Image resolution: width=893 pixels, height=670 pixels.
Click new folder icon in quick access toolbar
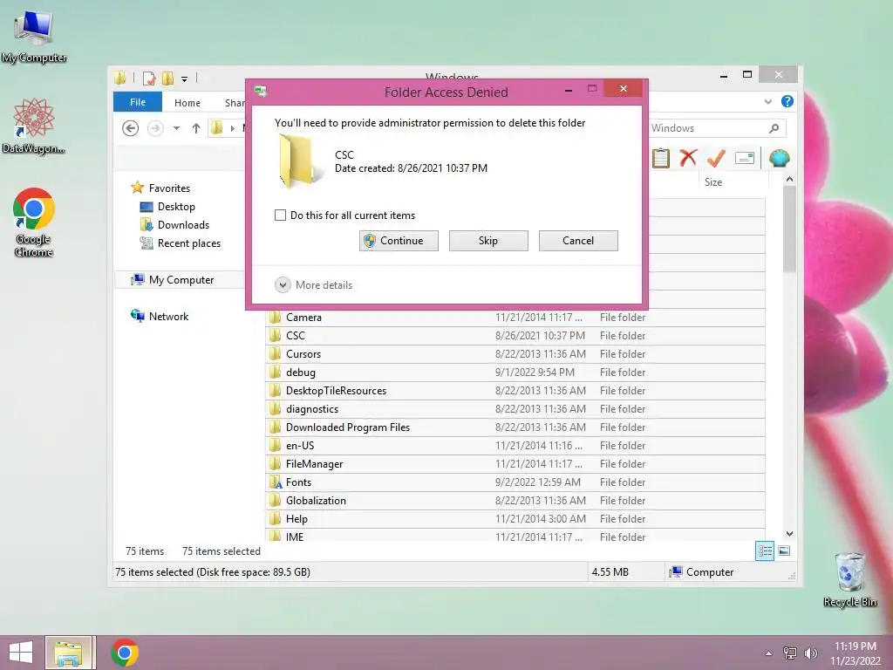(x=167, y=78)
